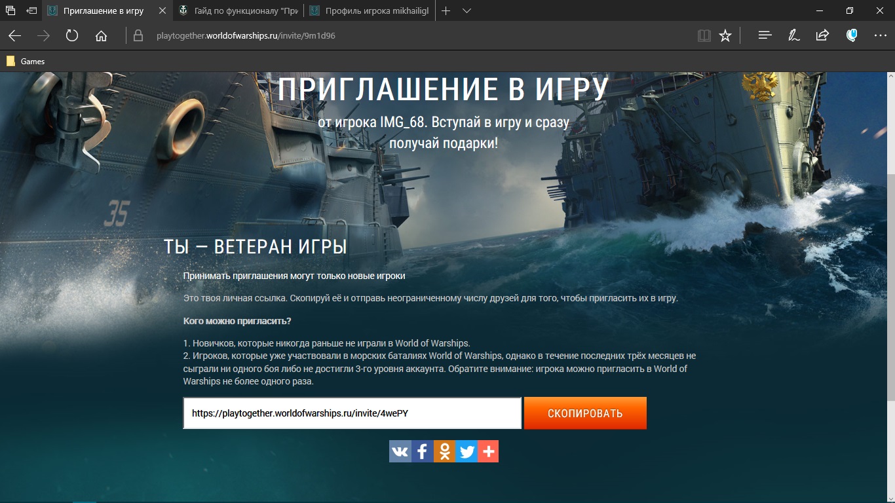The width and height of the screenshot is (895, 503).
Task: Set these tabs aside icon
Action: pyautogui.click(x=31, y=11)
